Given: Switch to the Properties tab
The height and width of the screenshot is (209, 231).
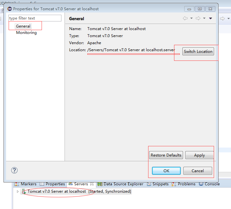Looking at the screenshot, I should pyautogui.click(x=52, y=184).
